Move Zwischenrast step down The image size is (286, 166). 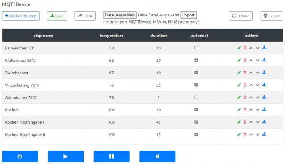(x=257, y=73)
